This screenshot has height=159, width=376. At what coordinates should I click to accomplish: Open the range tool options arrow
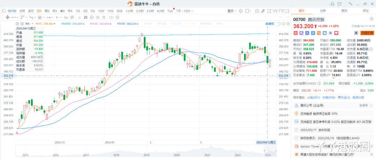tap(52, 17)
